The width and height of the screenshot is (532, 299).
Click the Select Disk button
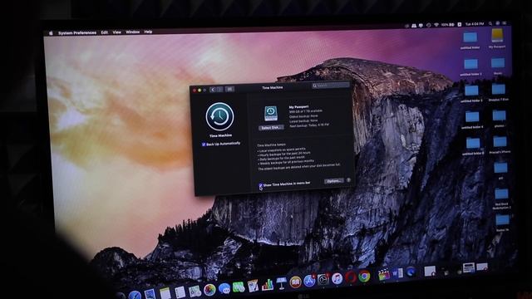(x=271, y=128)
